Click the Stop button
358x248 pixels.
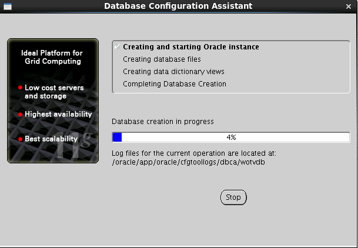[x=233, y=197]
